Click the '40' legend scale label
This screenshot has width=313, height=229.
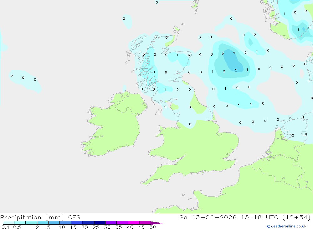click(130, 227)
